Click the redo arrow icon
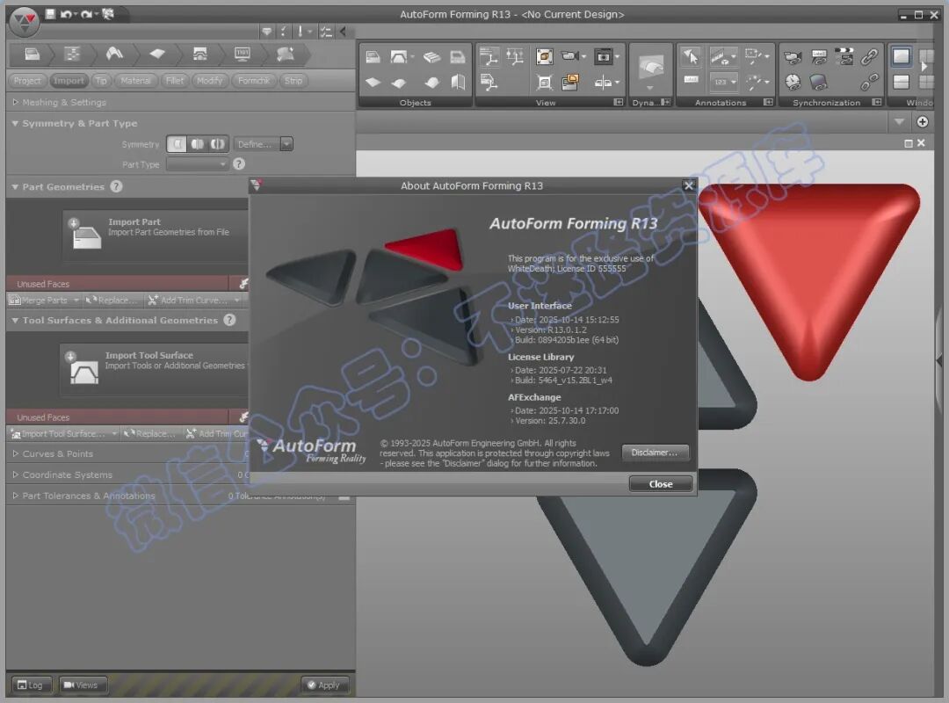 tap(86, 14)
